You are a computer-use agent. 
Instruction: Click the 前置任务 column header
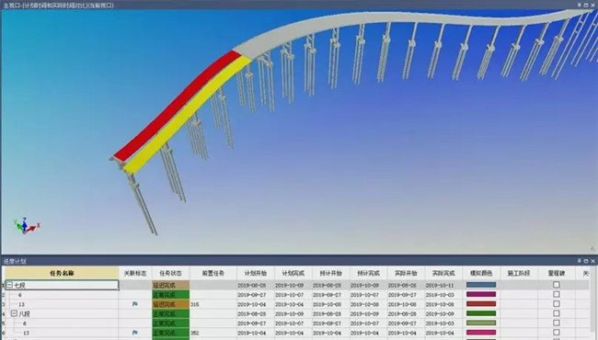tap(213, 273)
